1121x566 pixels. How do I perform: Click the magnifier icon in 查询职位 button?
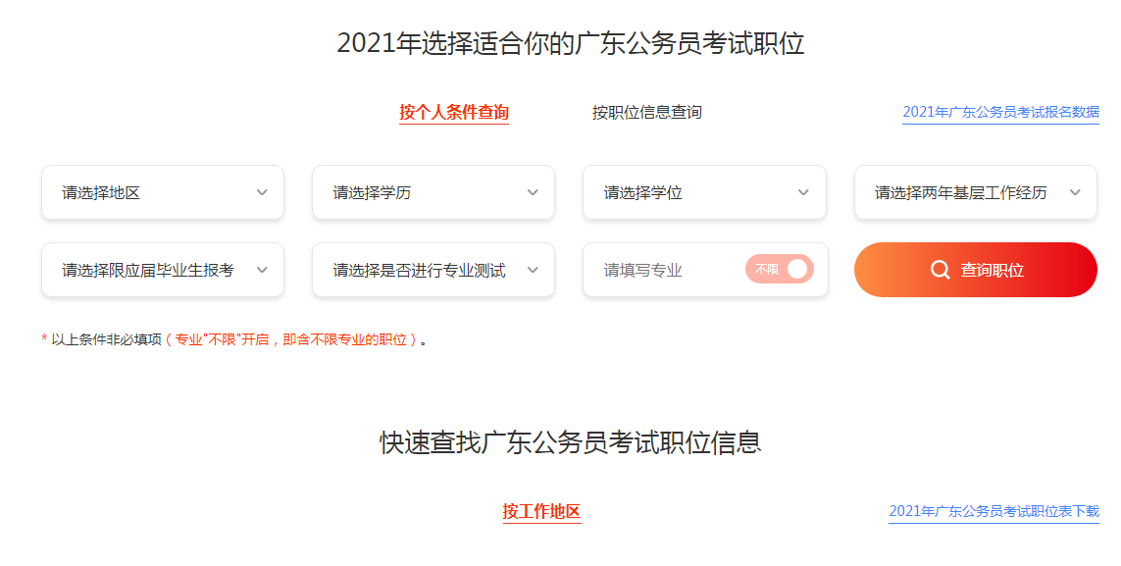(x=940, y=270)
